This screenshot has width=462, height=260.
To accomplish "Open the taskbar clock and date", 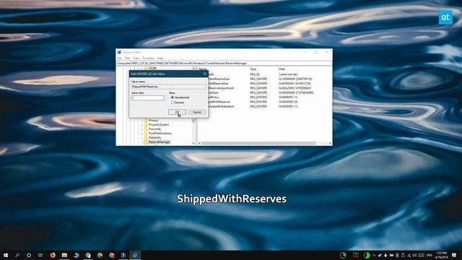I will click(441, 255).
